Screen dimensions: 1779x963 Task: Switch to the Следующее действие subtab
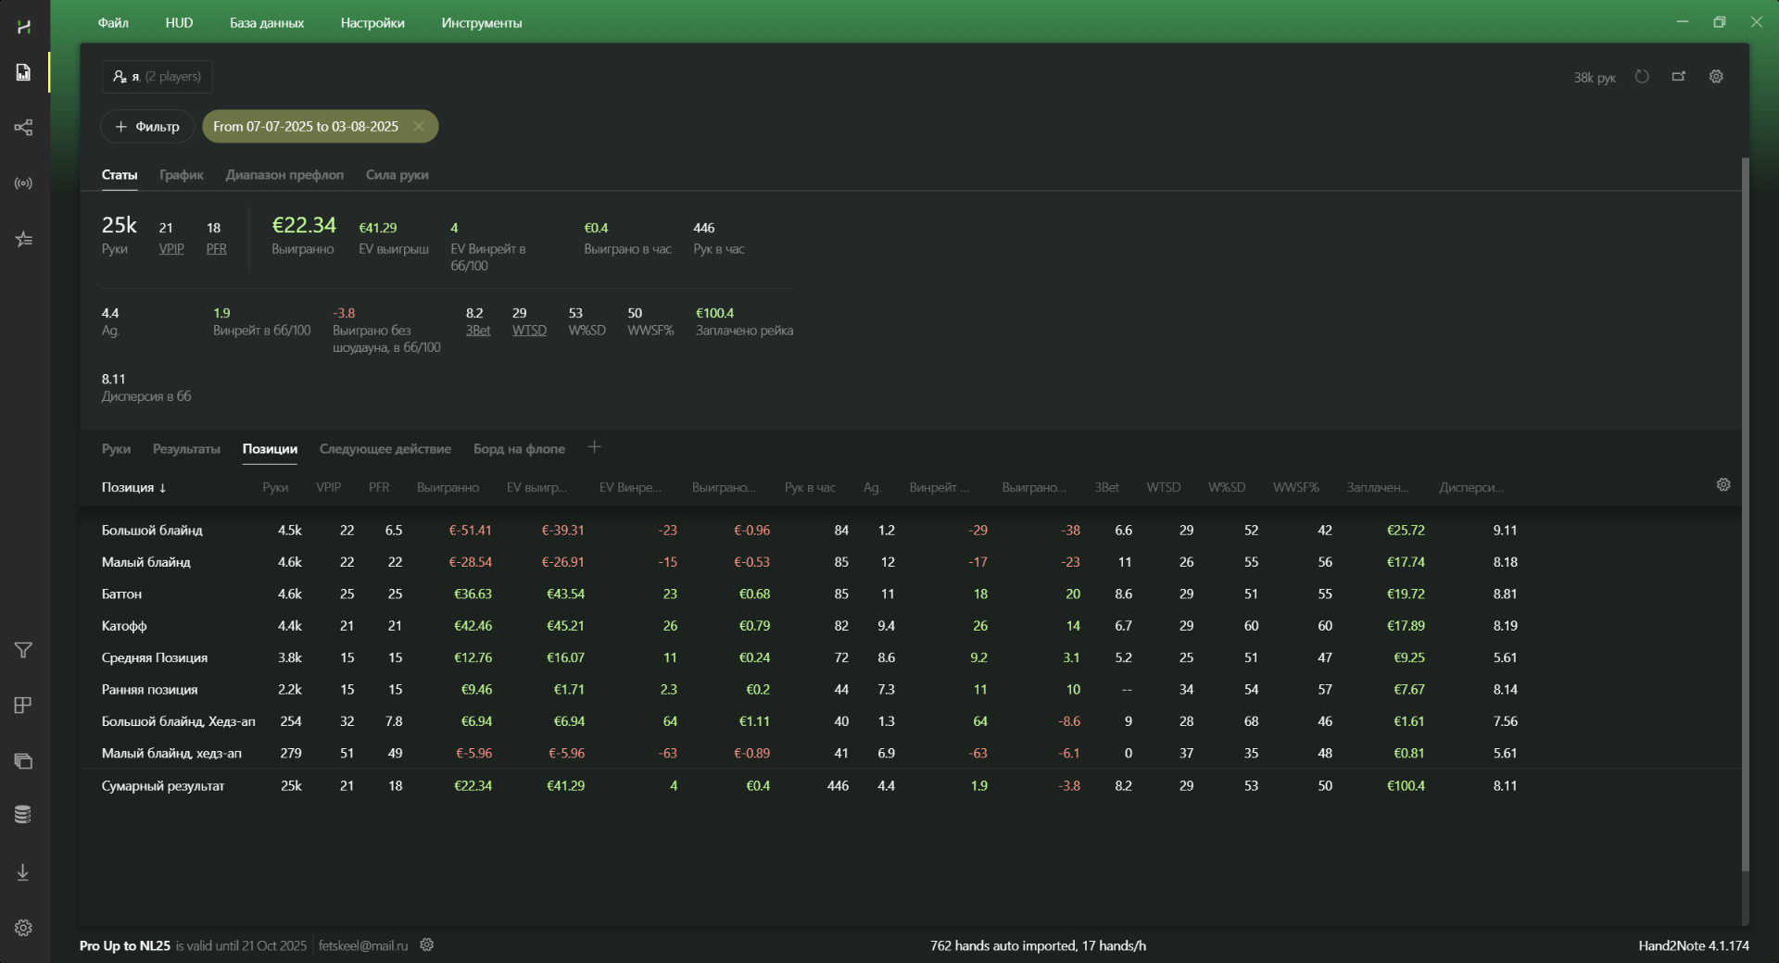(385, 449)
